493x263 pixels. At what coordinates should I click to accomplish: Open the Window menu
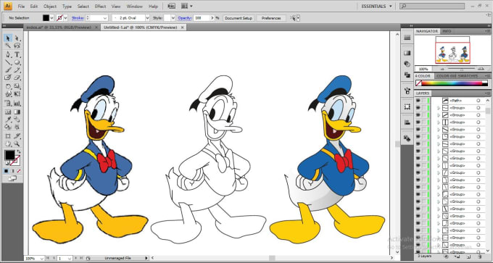[x=134, y=7]
